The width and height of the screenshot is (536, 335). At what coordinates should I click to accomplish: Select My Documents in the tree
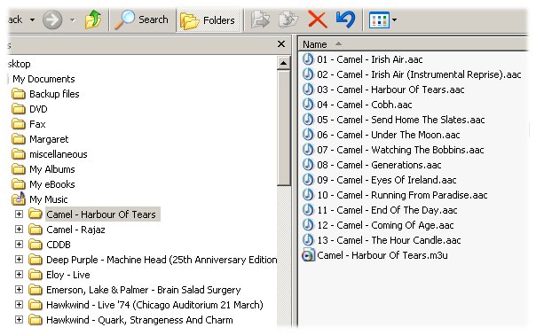43,79
